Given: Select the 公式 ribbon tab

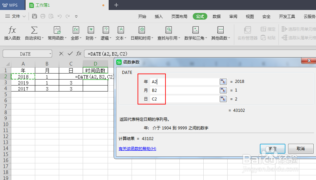Looking at the screenshot, I should click(200, 17).
